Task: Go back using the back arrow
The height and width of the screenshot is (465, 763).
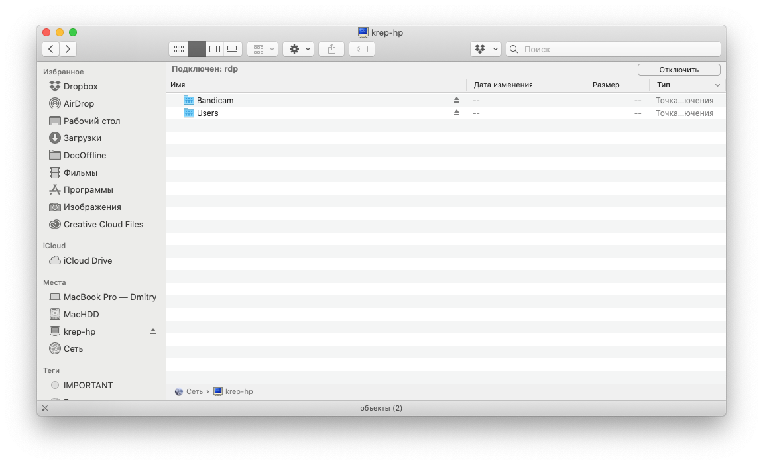Action: pyautogui.click(x=51, y=49)
